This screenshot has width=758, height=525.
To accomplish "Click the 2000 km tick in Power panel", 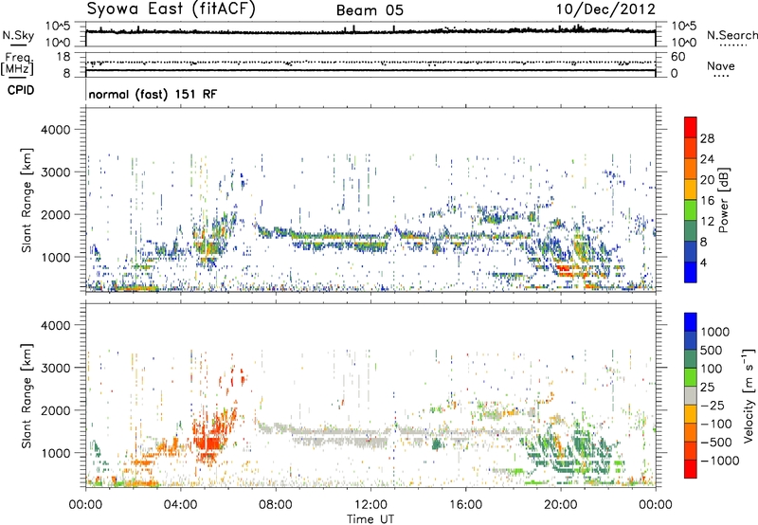I will (55, 214).
